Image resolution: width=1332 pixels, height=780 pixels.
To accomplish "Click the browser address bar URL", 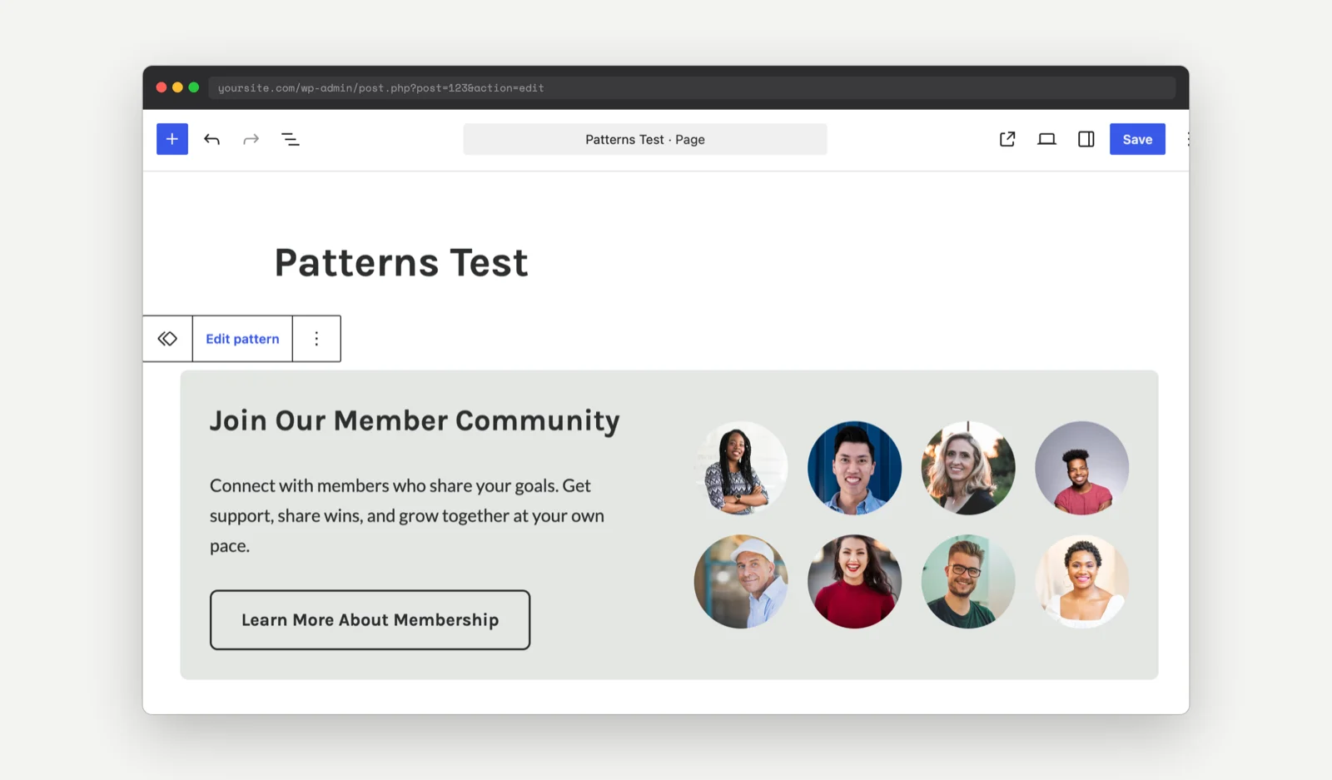I will pyautogui.click(x=692, y=87).
